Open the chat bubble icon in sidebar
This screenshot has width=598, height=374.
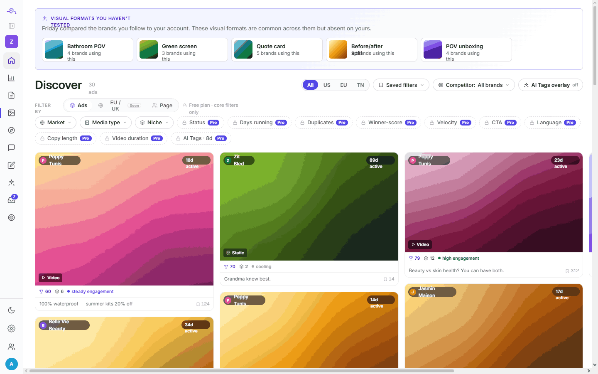click(11, 148)
